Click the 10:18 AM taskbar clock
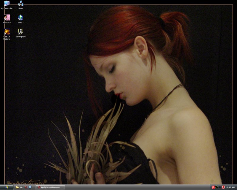 point(230,187)
